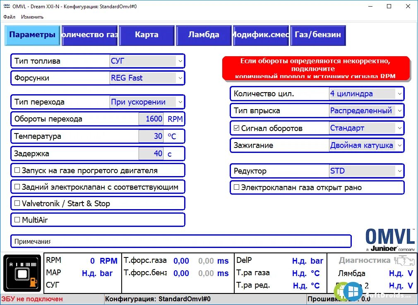Click the Примечания notes field
Screen dimensions: 418x305
pos(181,241)
